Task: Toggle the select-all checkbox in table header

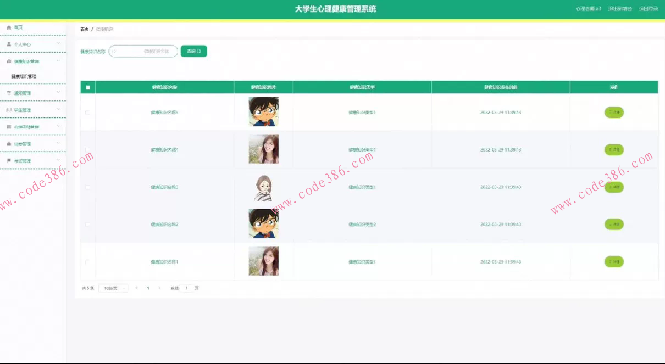Action: pos(88,87)
